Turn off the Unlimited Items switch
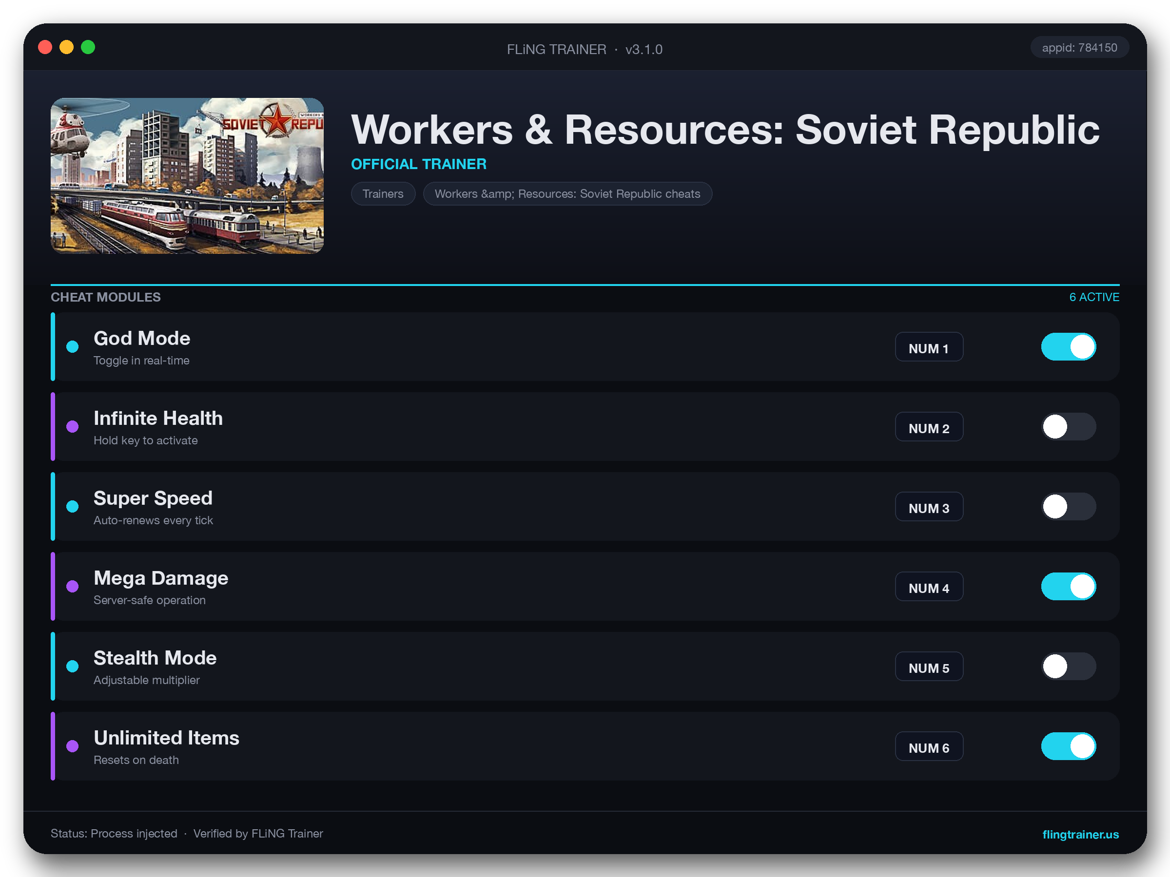This screenshot has width=1170, height=877. pos(1069,746)
